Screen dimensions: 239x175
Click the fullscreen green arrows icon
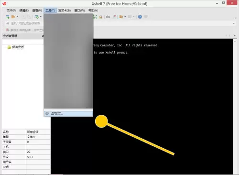95,17
